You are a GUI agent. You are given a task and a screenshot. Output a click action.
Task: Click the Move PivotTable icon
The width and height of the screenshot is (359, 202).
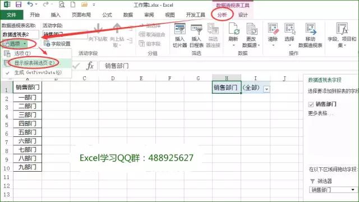(x=310, y=29)
